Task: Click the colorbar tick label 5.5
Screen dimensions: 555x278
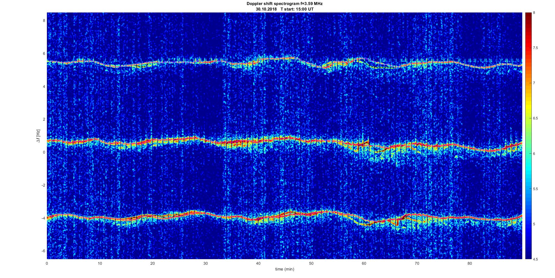Action: [x=536, y=189]
